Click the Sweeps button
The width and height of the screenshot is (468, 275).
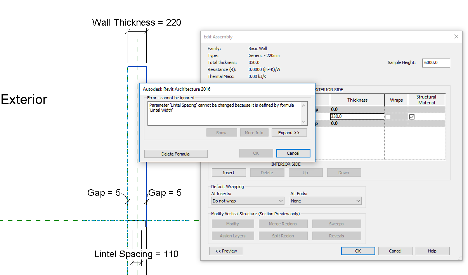337,224
